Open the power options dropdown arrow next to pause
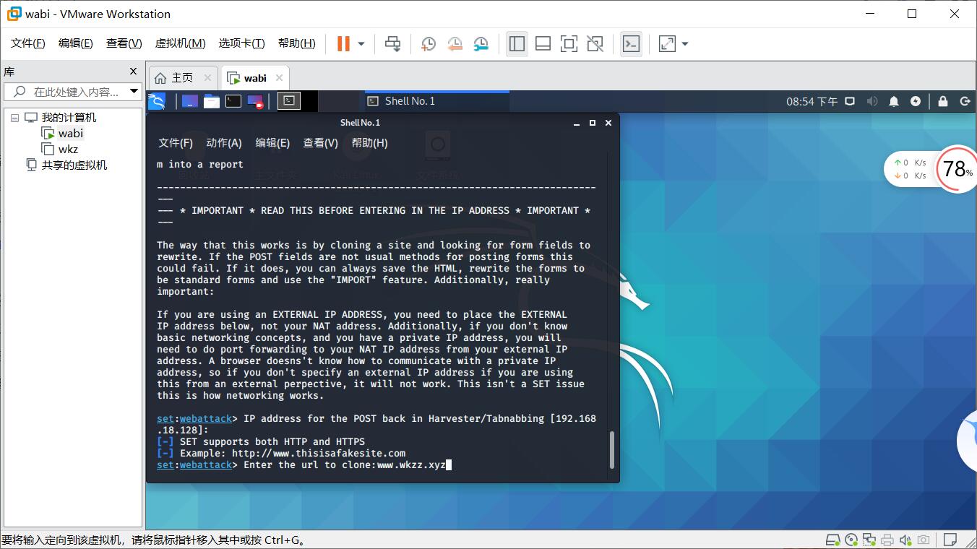Image resolution: width=977 pixels, height=549 pixels. click(x=361, y=44)
